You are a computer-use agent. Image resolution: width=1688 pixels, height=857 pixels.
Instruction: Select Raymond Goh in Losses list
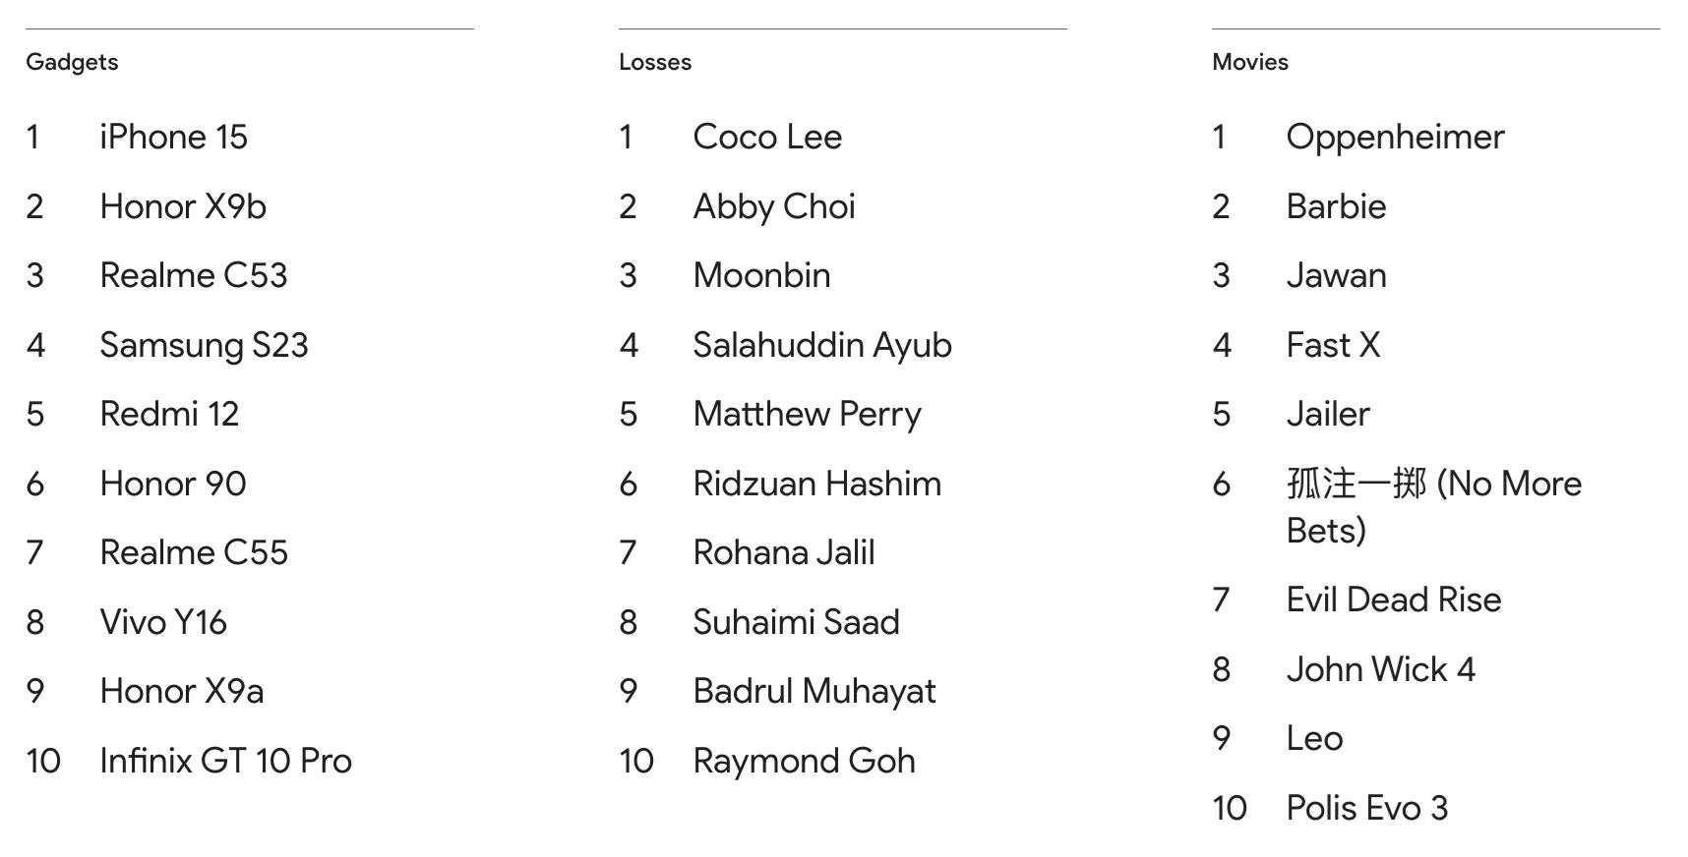[x=804, y=761]
